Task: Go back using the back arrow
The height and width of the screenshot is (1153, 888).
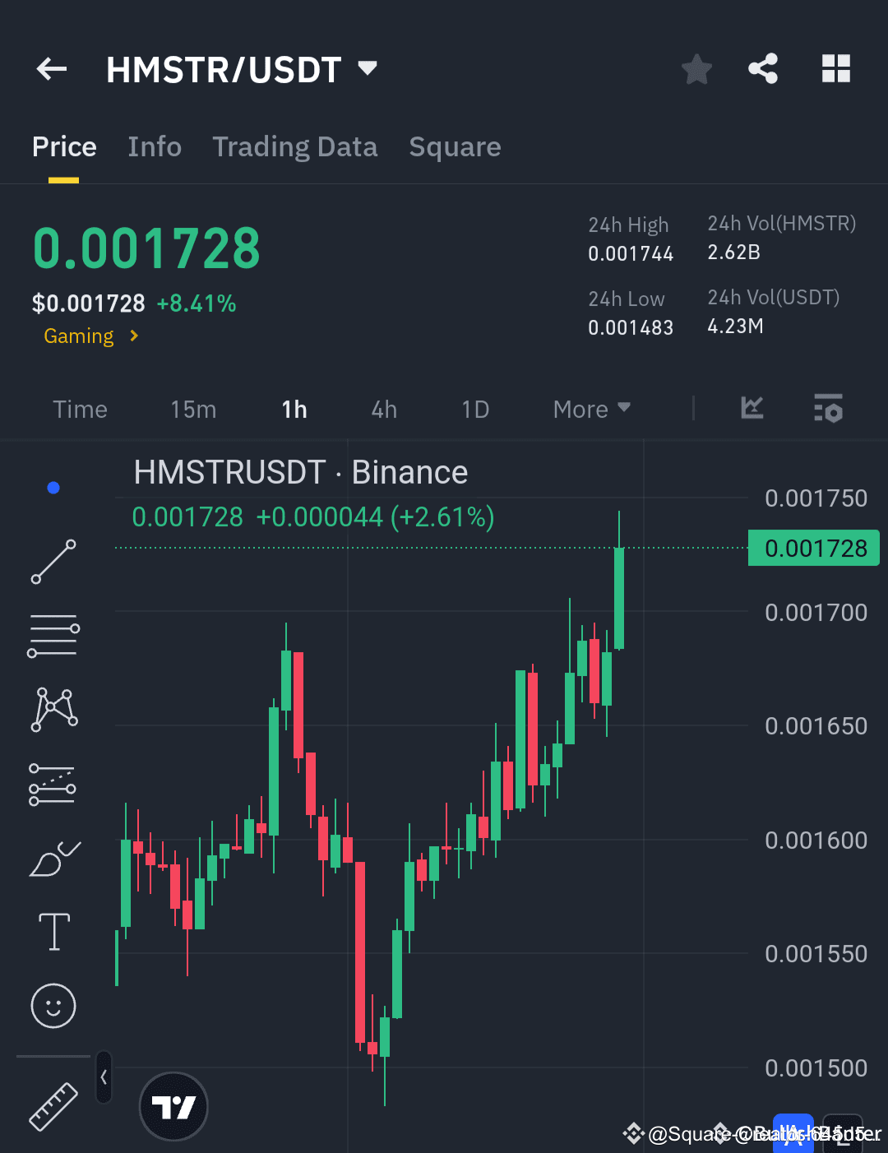Action: [51, 69]
